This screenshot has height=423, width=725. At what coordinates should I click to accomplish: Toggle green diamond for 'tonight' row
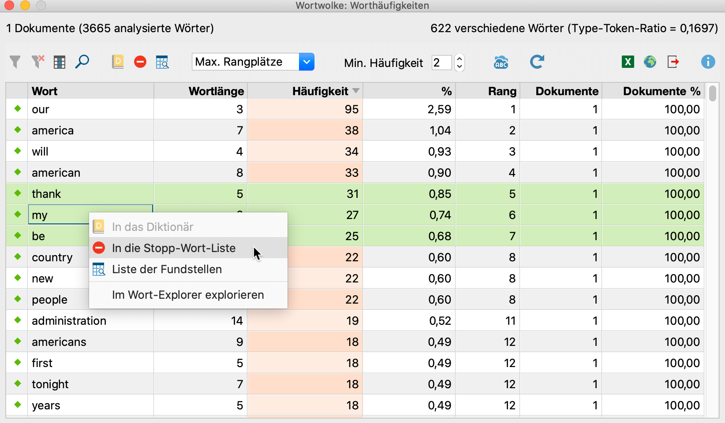(x=18, y=383)
